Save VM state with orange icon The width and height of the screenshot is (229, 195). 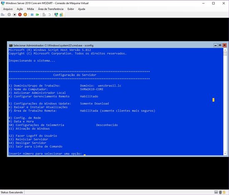pos(25,15)
